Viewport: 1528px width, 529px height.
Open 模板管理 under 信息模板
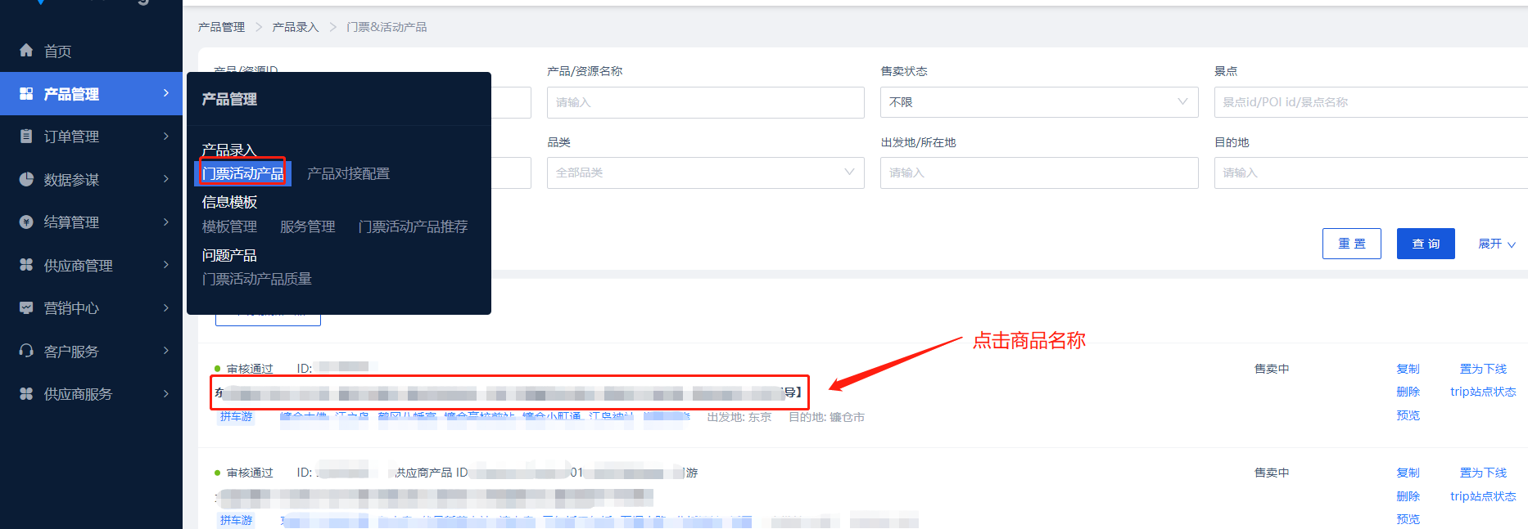[229, 226]
